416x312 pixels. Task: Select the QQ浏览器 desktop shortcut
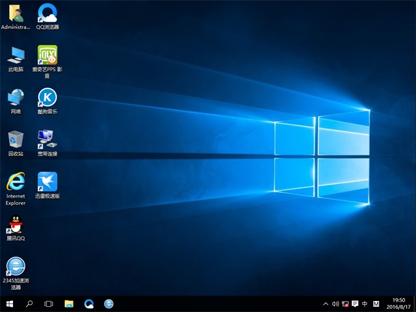click(47, 13)
